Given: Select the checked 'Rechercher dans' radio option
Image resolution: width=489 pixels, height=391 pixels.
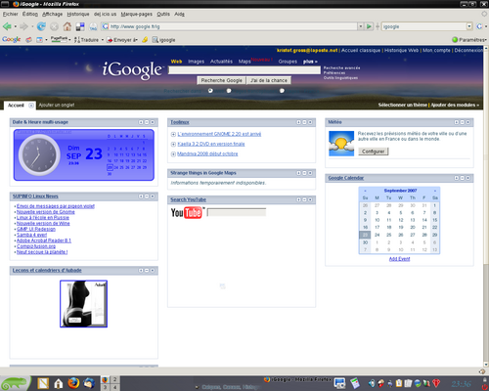Looking at the screenshot, I should pyautogui.click(x=210, y=91).
